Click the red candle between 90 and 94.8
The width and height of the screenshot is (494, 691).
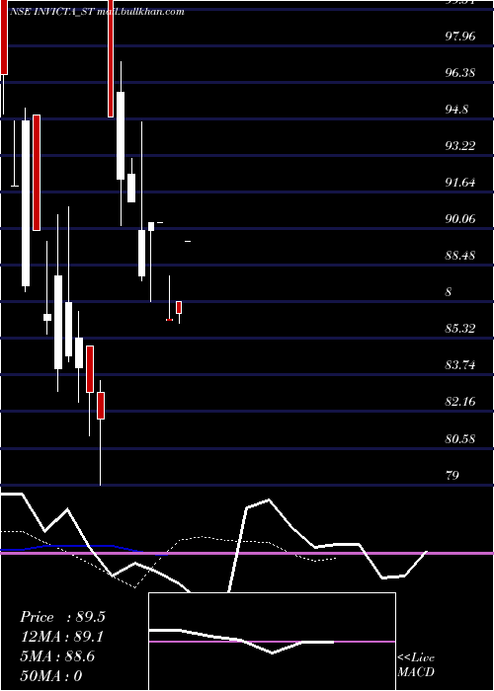(x=37, y=173)
